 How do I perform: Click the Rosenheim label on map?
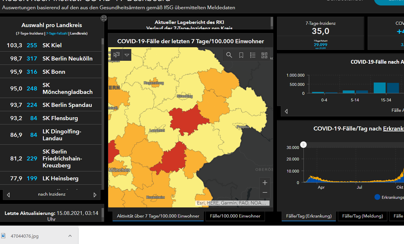155,197
